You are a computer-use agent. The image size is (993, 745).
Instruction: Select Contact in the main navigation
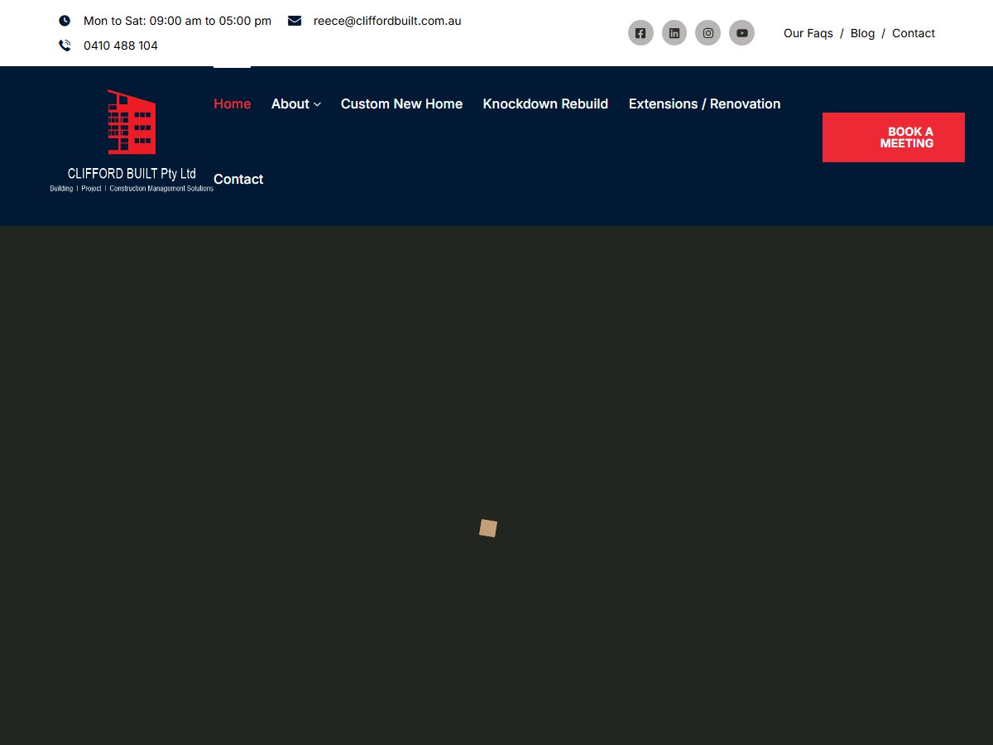238,179
